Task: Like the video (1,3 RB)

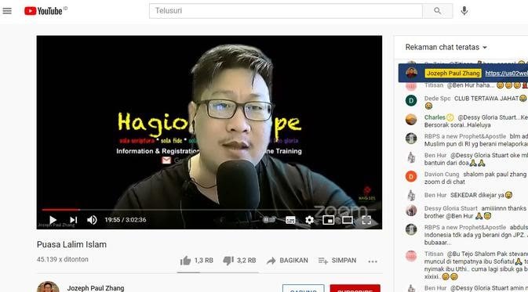Action: pyautogui.click(x=197, y=261)
